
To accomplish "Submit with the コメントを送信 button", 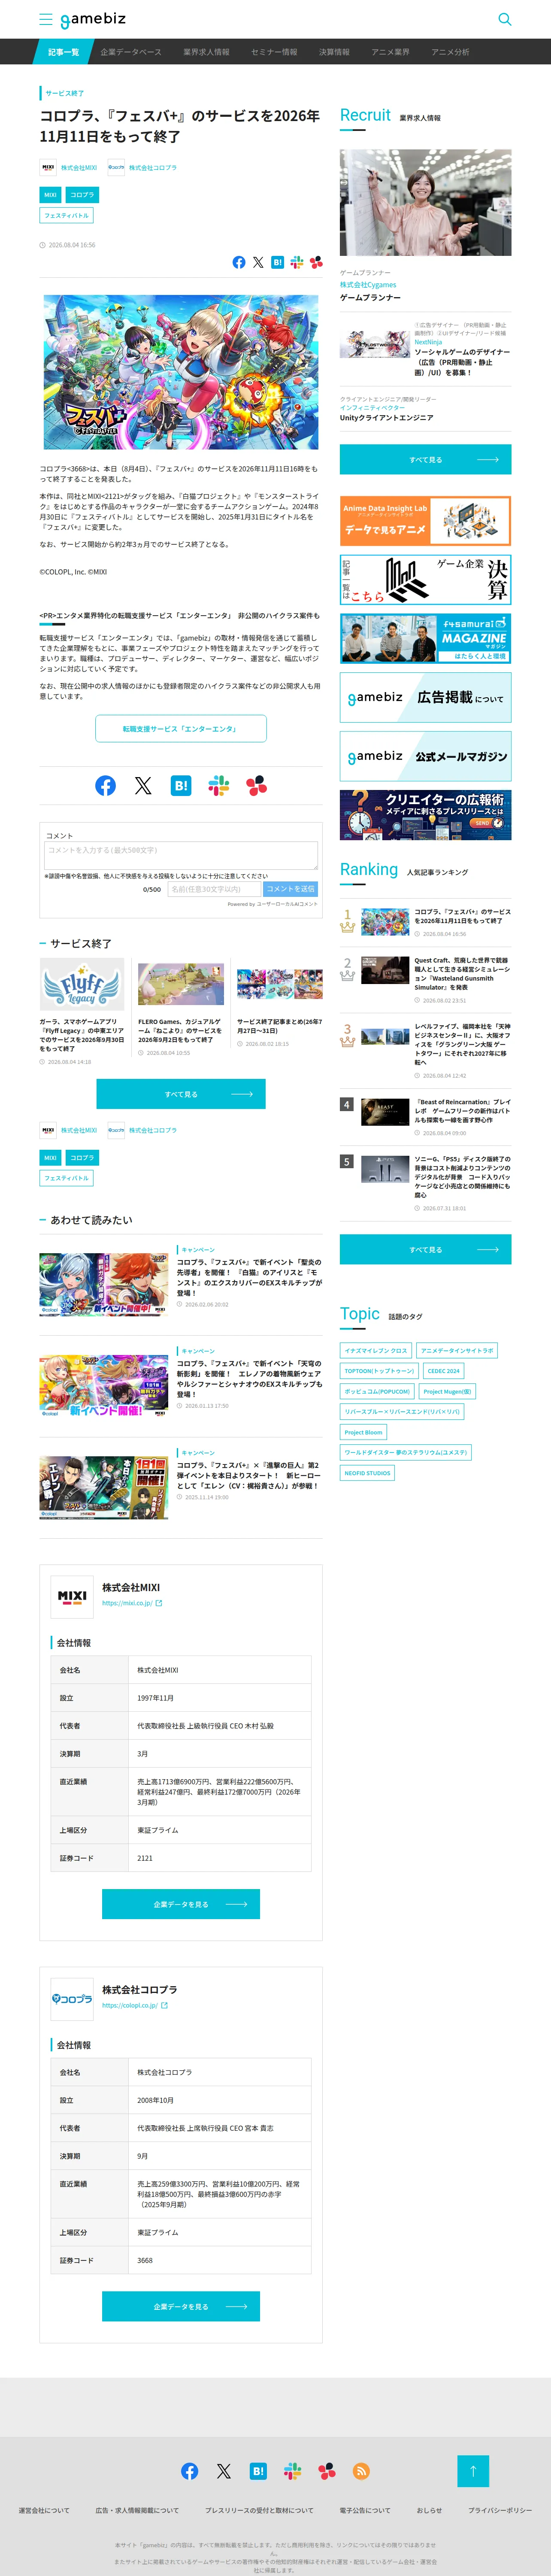I will (x=291, y=889).
